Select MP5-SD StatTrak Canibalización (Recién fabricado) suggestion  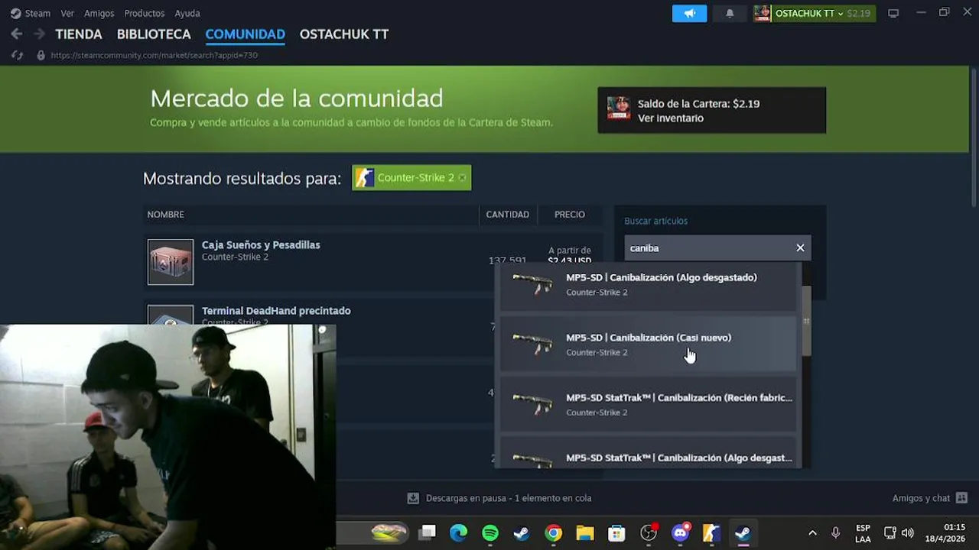coord(648,404)
